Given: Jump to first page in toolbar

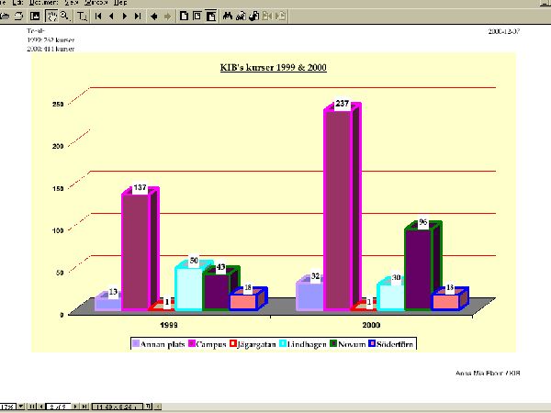Looking at the screenshot, I should pos(99,16).
